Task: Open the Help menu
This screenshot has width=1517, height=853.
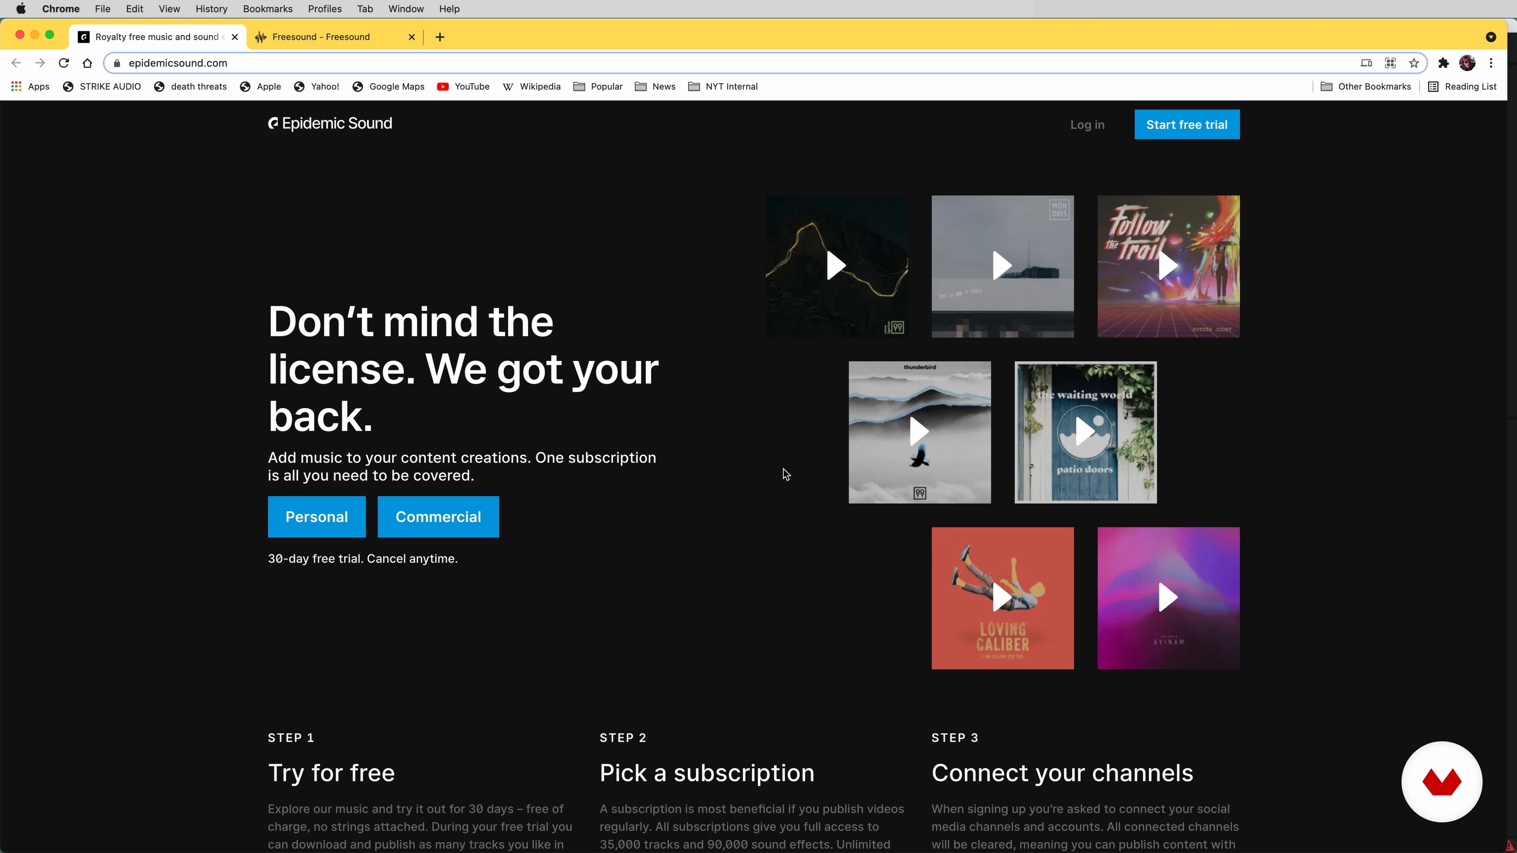Action: 449,9
